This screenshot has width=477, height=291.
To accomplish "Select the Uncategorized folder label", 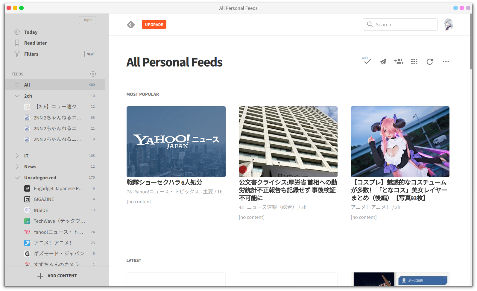I will (x=40, y=178).
